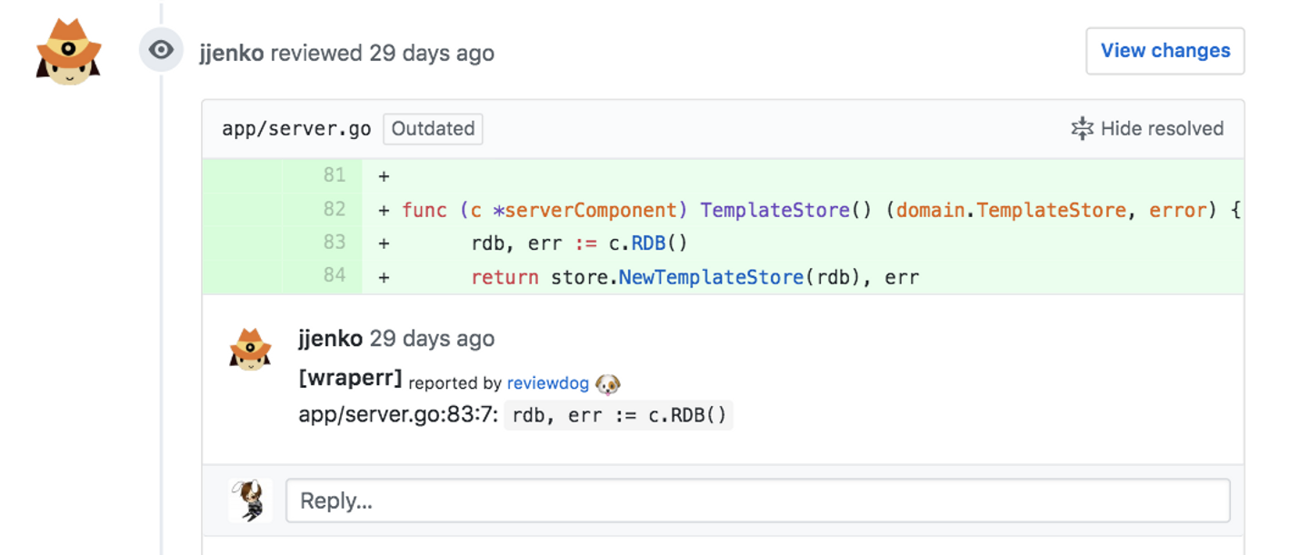
Task: Focus the Reply input field
Action: point(757,500)
